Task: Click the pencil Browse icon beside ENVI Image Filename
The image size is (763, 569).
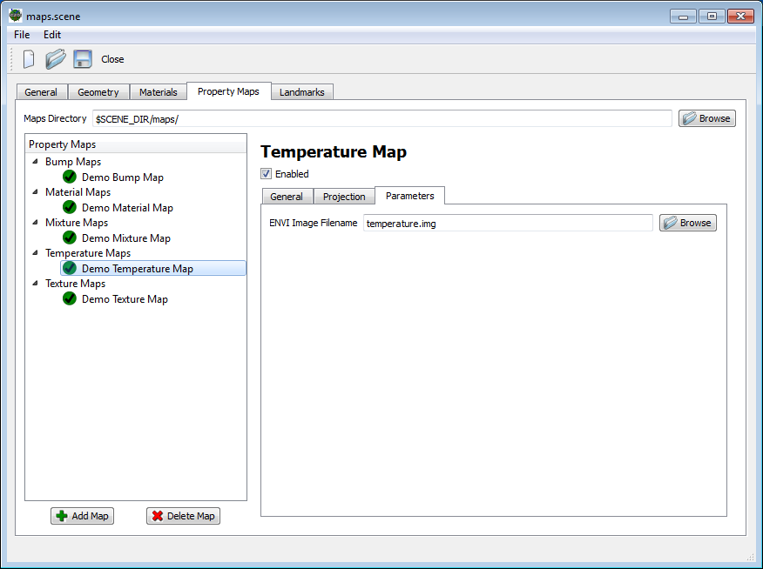Action: [672, 222]
